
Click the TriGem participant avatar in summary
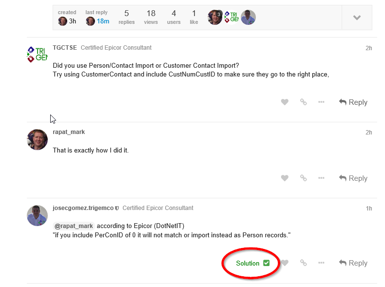pyautogui.click(x=231, y=17)
